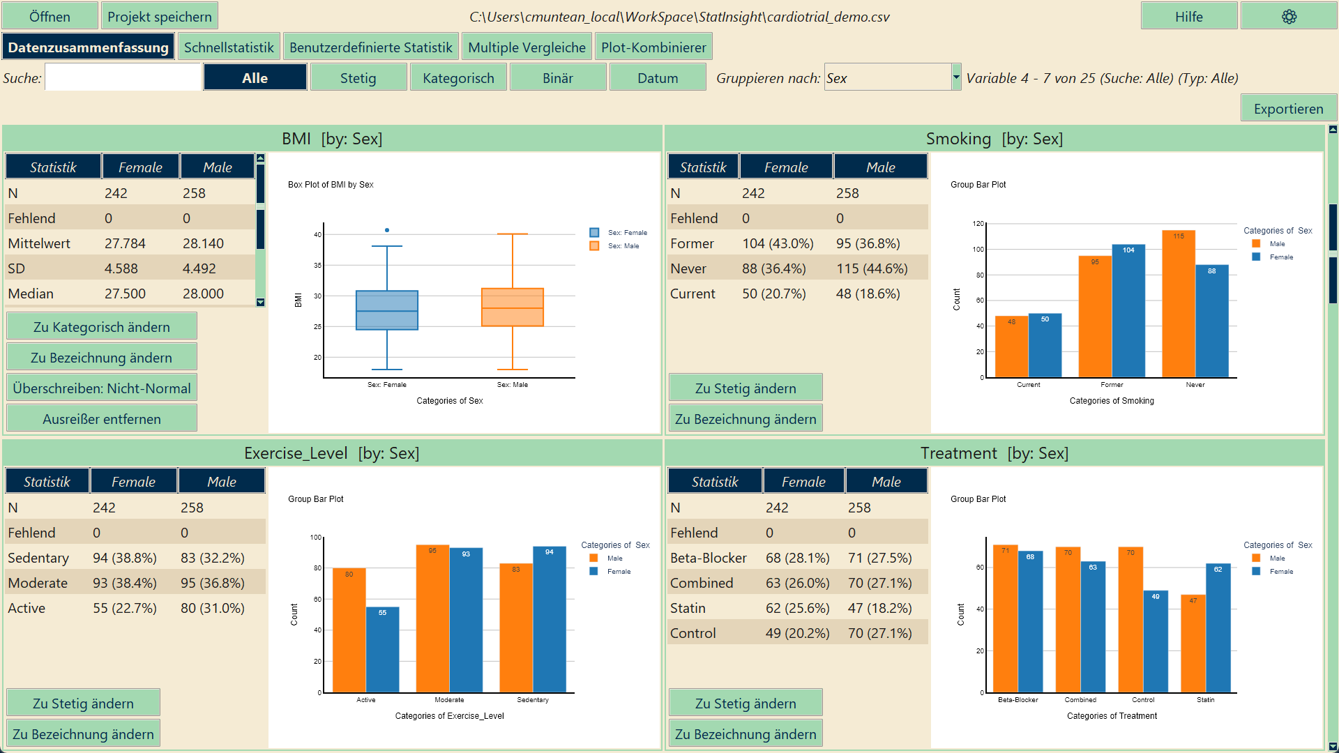Click the Treatment group bar plot

click(1126, 607)
